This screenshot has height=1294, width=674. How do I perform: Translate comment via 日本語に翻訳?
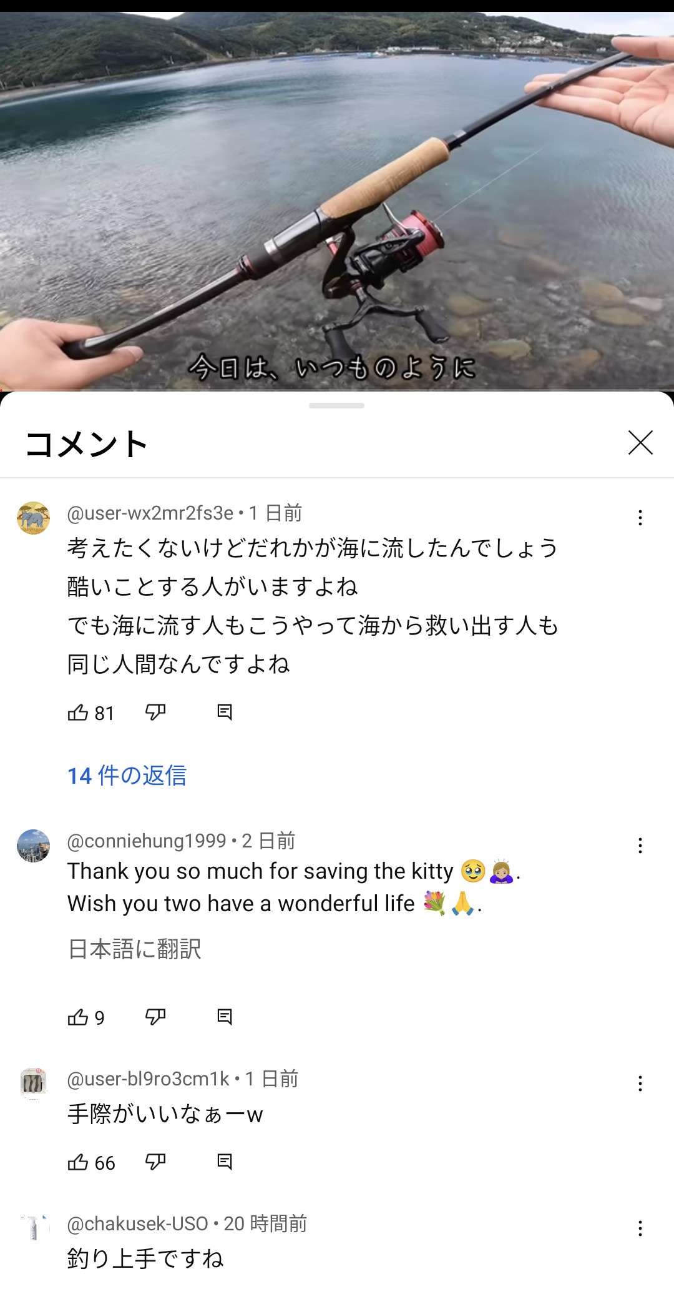pos(134,949)
